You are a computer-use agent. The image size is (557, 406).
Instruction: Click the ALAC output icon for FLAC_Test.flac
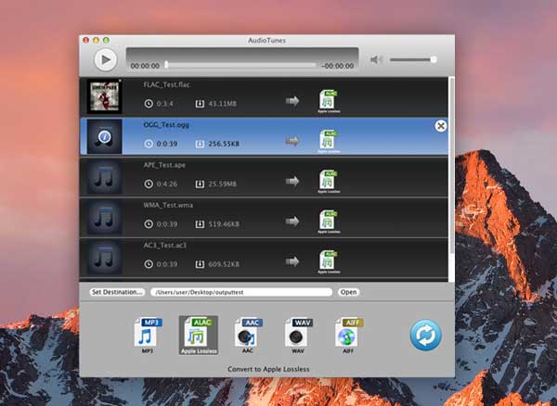point(329,101)
